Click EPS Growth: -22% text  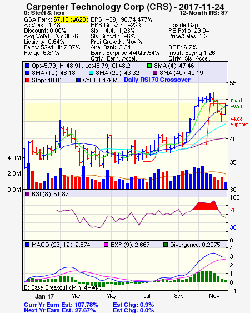click(x=116, y=25)
